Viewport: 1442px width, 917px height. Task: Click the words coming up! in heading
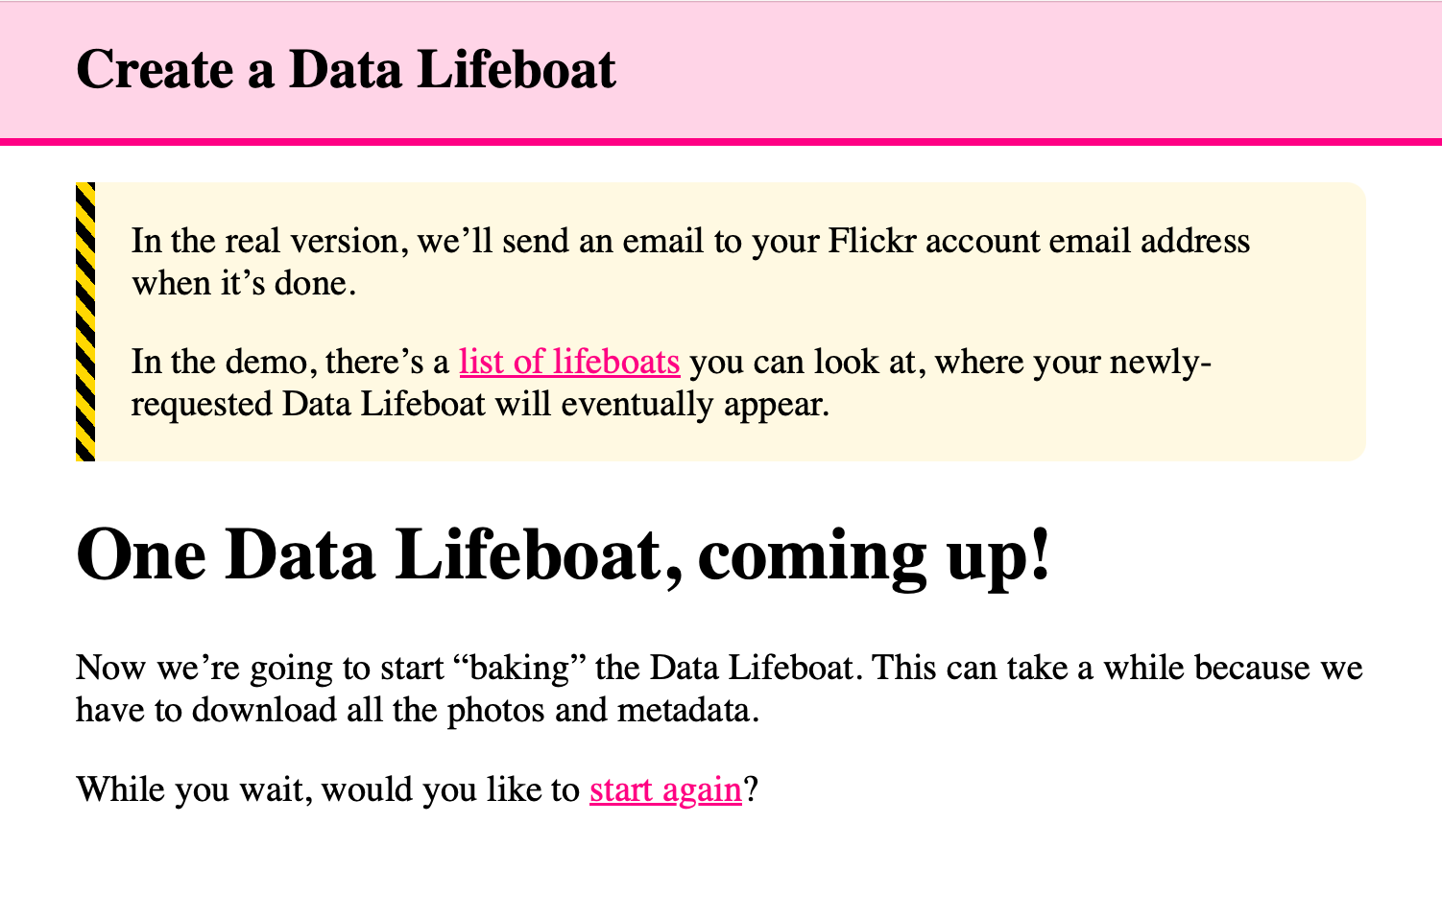(874, 555)
